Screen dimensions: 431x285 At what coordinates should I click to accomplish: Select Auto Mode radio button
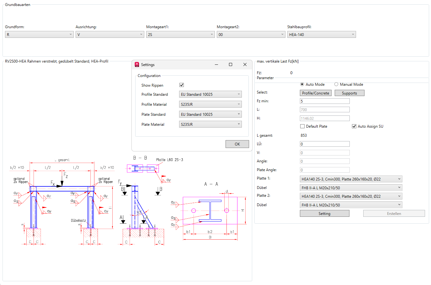[x=302, y=84]
